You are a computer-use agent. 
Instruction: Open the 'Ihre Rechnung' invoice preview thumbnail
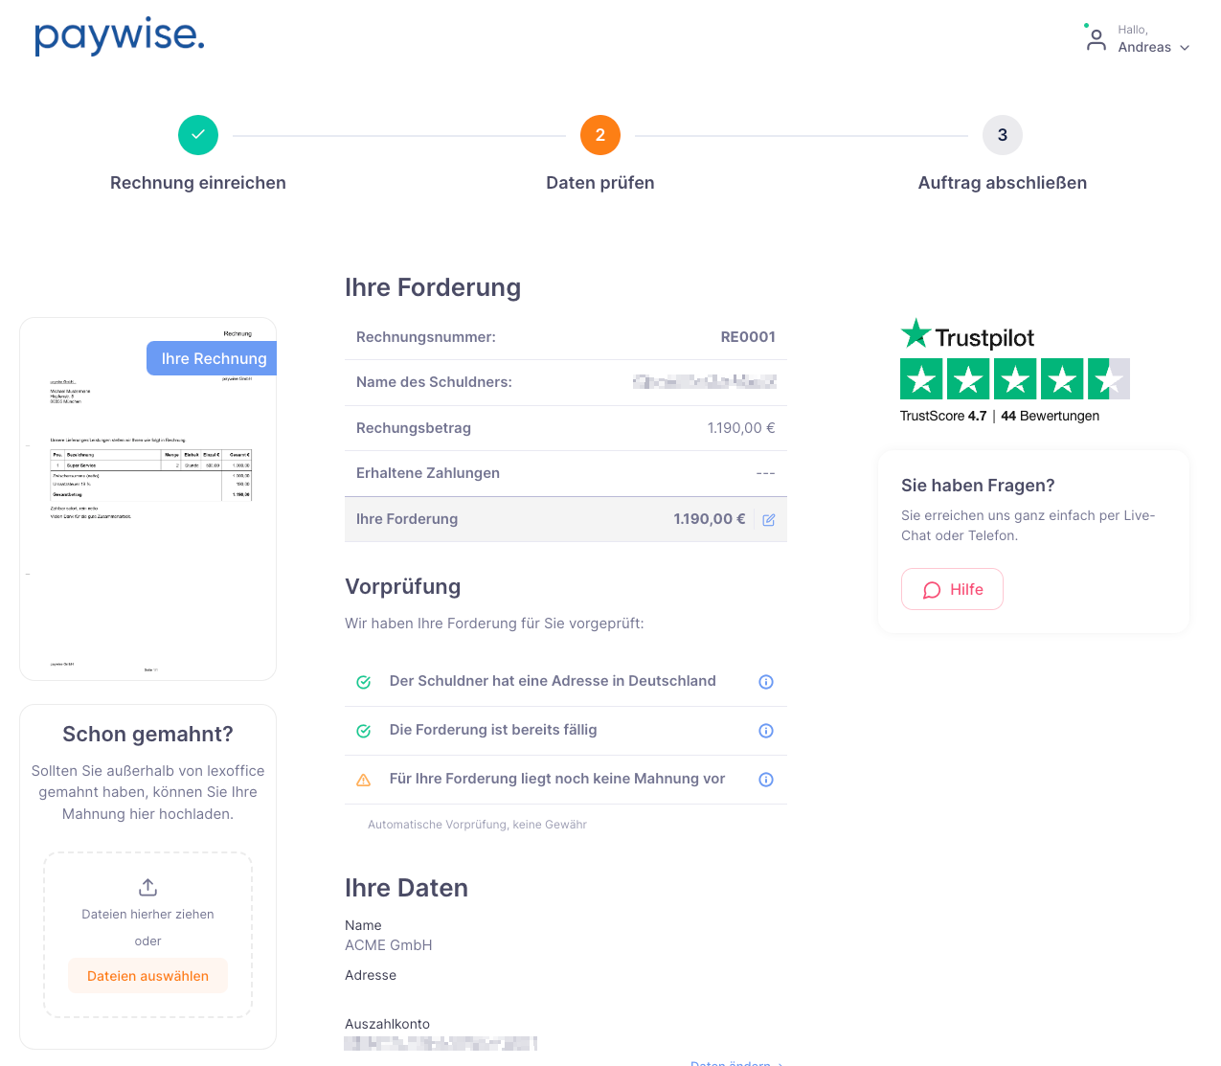click(147, 497)
